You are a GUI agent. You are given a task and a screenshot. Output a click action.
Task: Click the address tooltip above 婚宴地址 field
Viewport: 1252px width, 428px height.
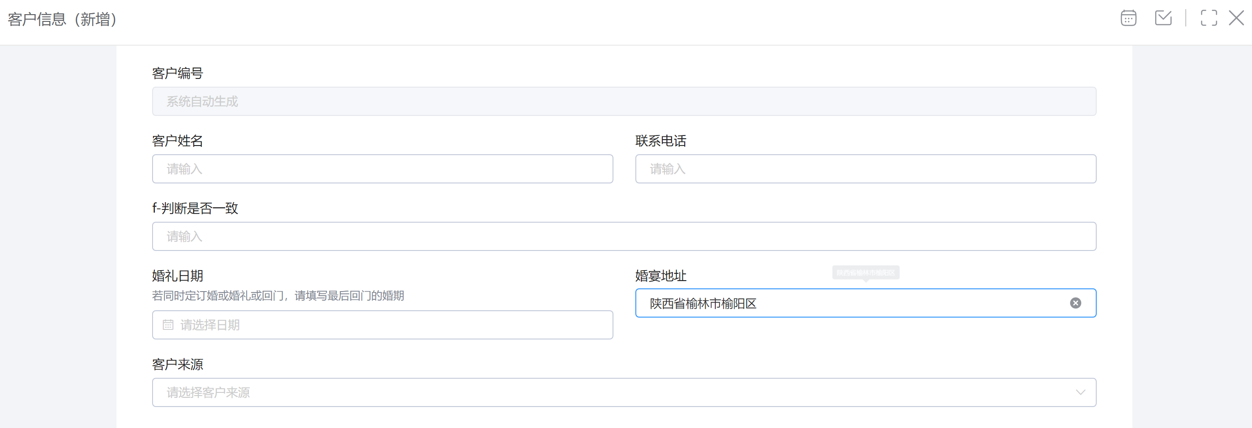point(865,273)
